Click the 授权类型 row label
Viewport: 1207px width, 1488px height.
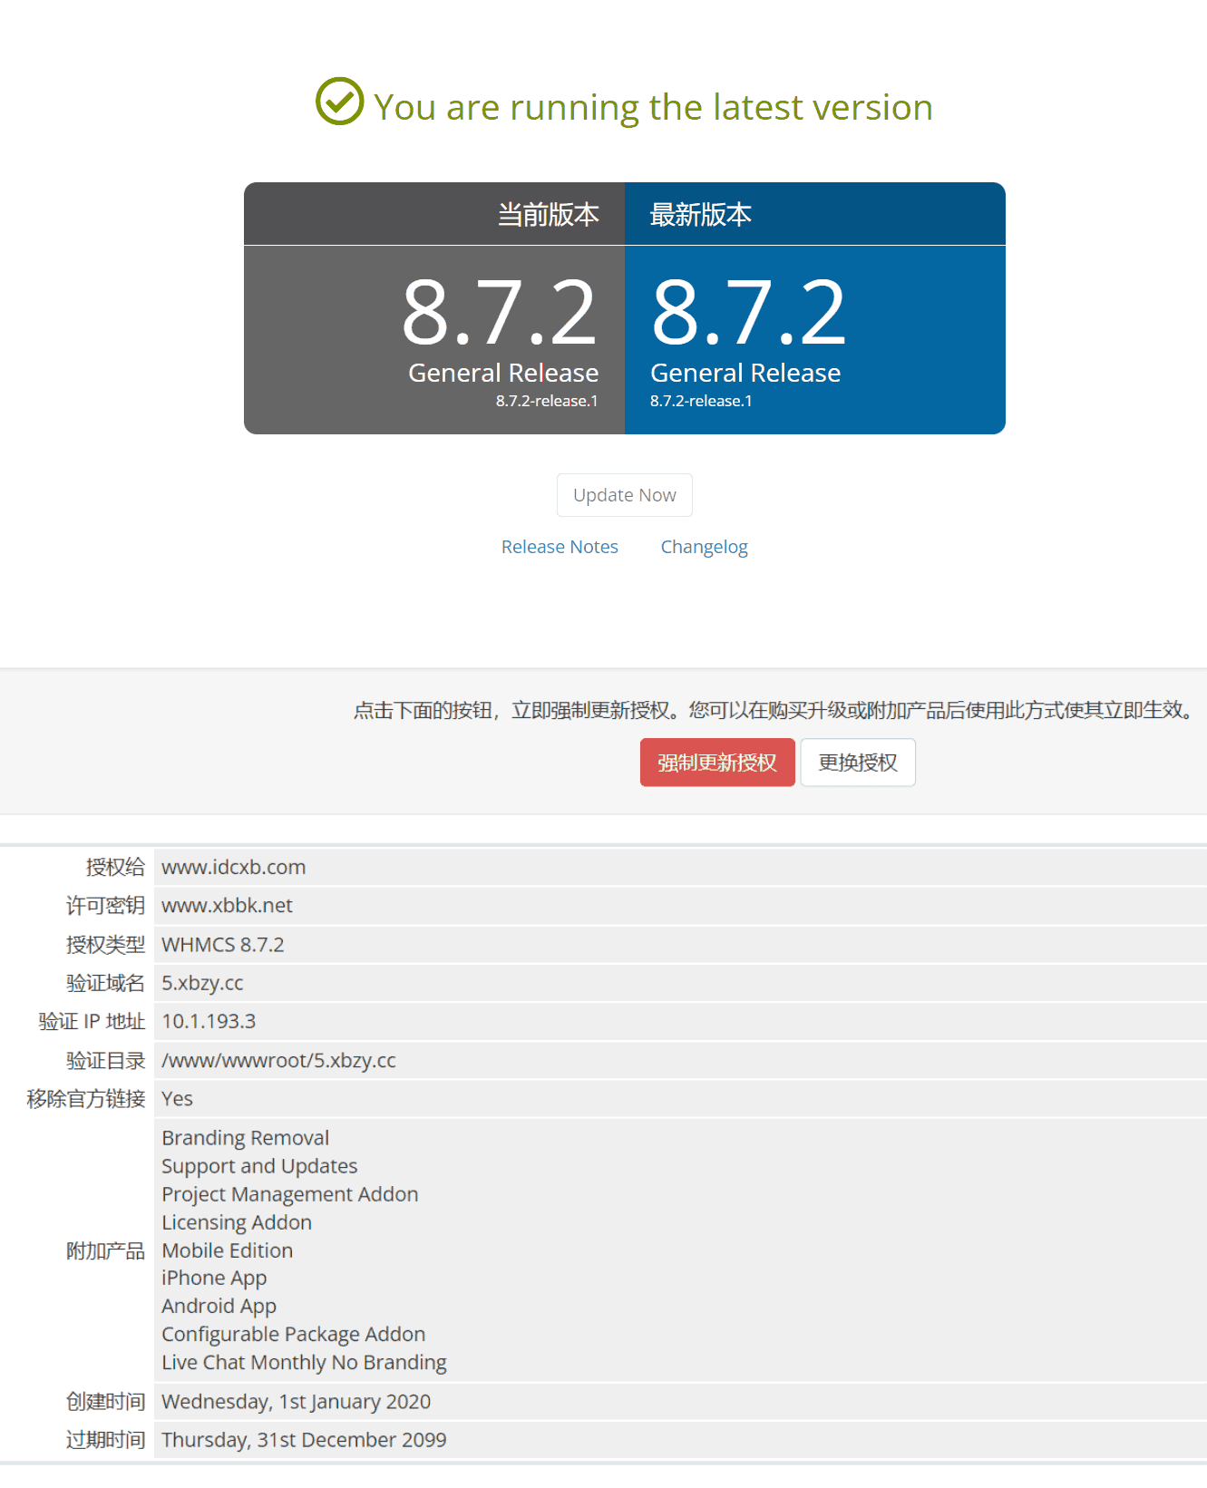pos(105,944)
